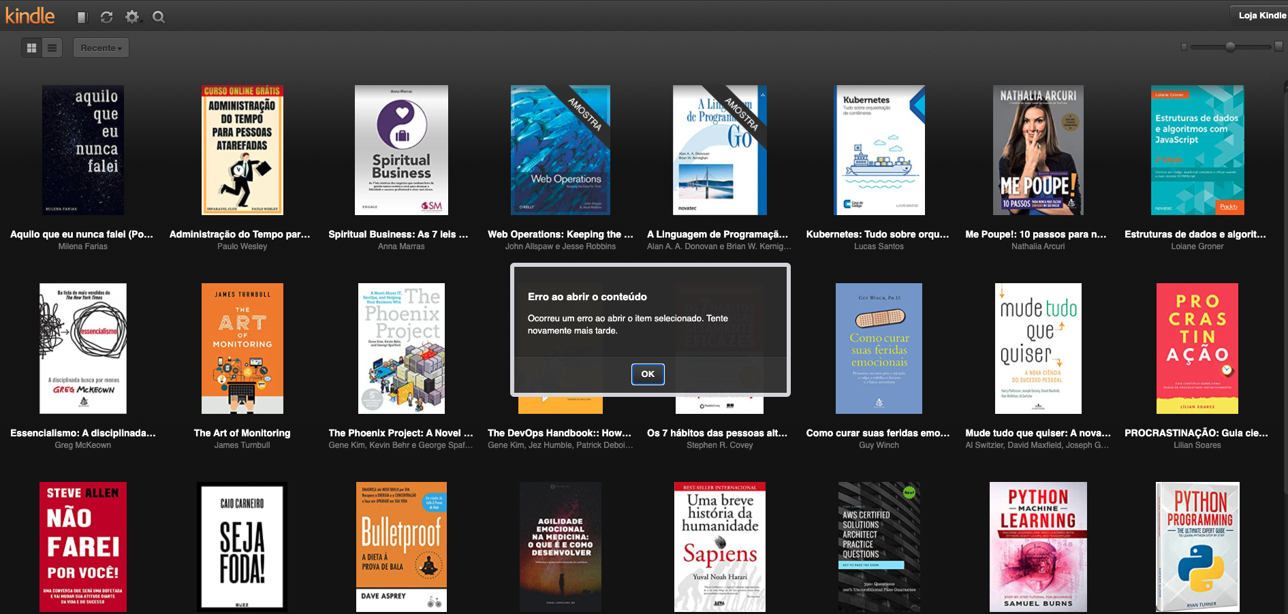
Task: Click the sync refresh icon
Action: (x=107, y=17)
